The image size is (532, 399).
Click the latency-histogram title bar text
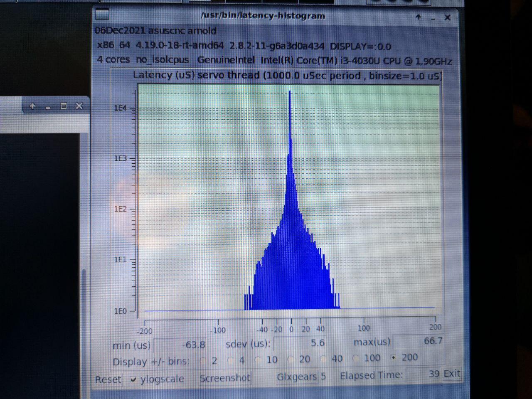click(x=263, y=16)
